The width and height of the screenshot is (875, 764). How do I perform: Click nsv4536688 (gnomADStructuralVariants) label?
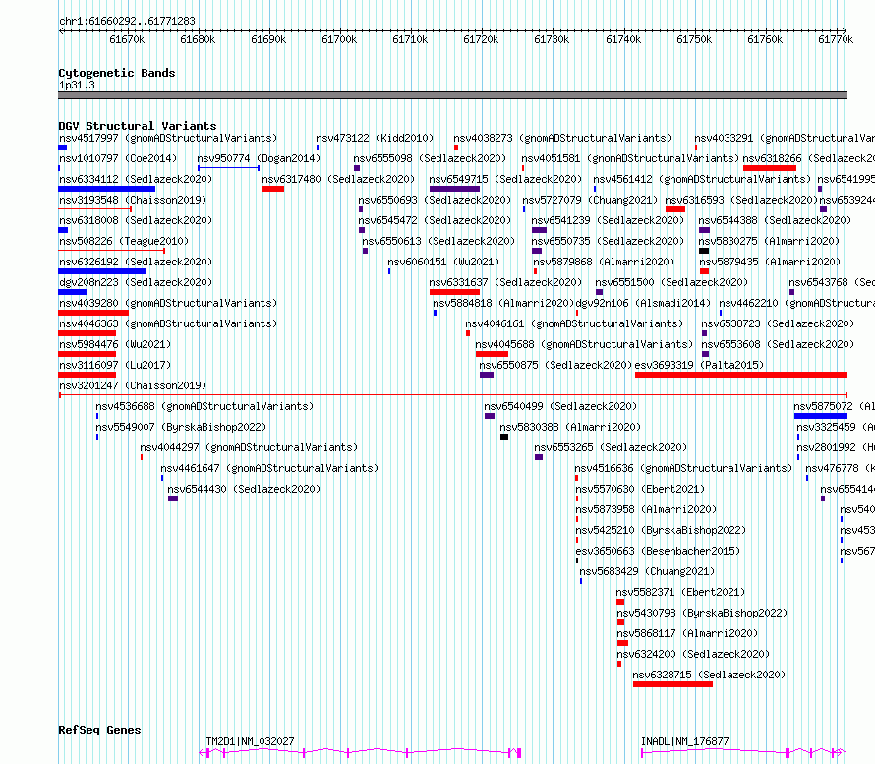pyautogui.click(x=204, y=406)
